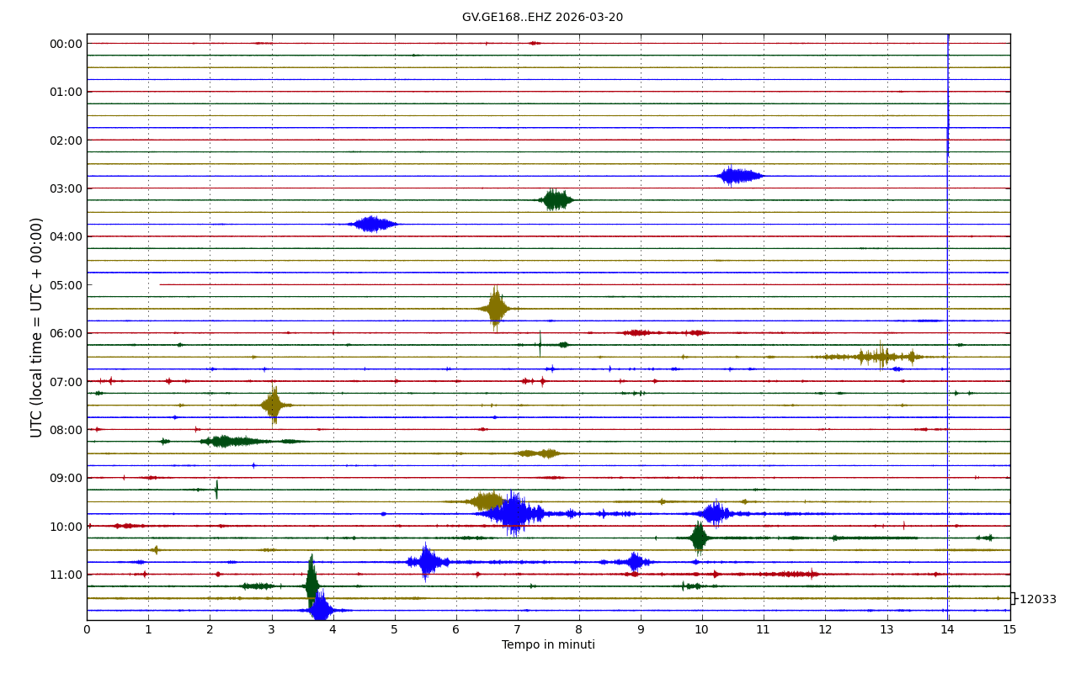1086x689 pixels.
Task: Click the 0 tick label on the x-axis
Action: pos(87,629)
